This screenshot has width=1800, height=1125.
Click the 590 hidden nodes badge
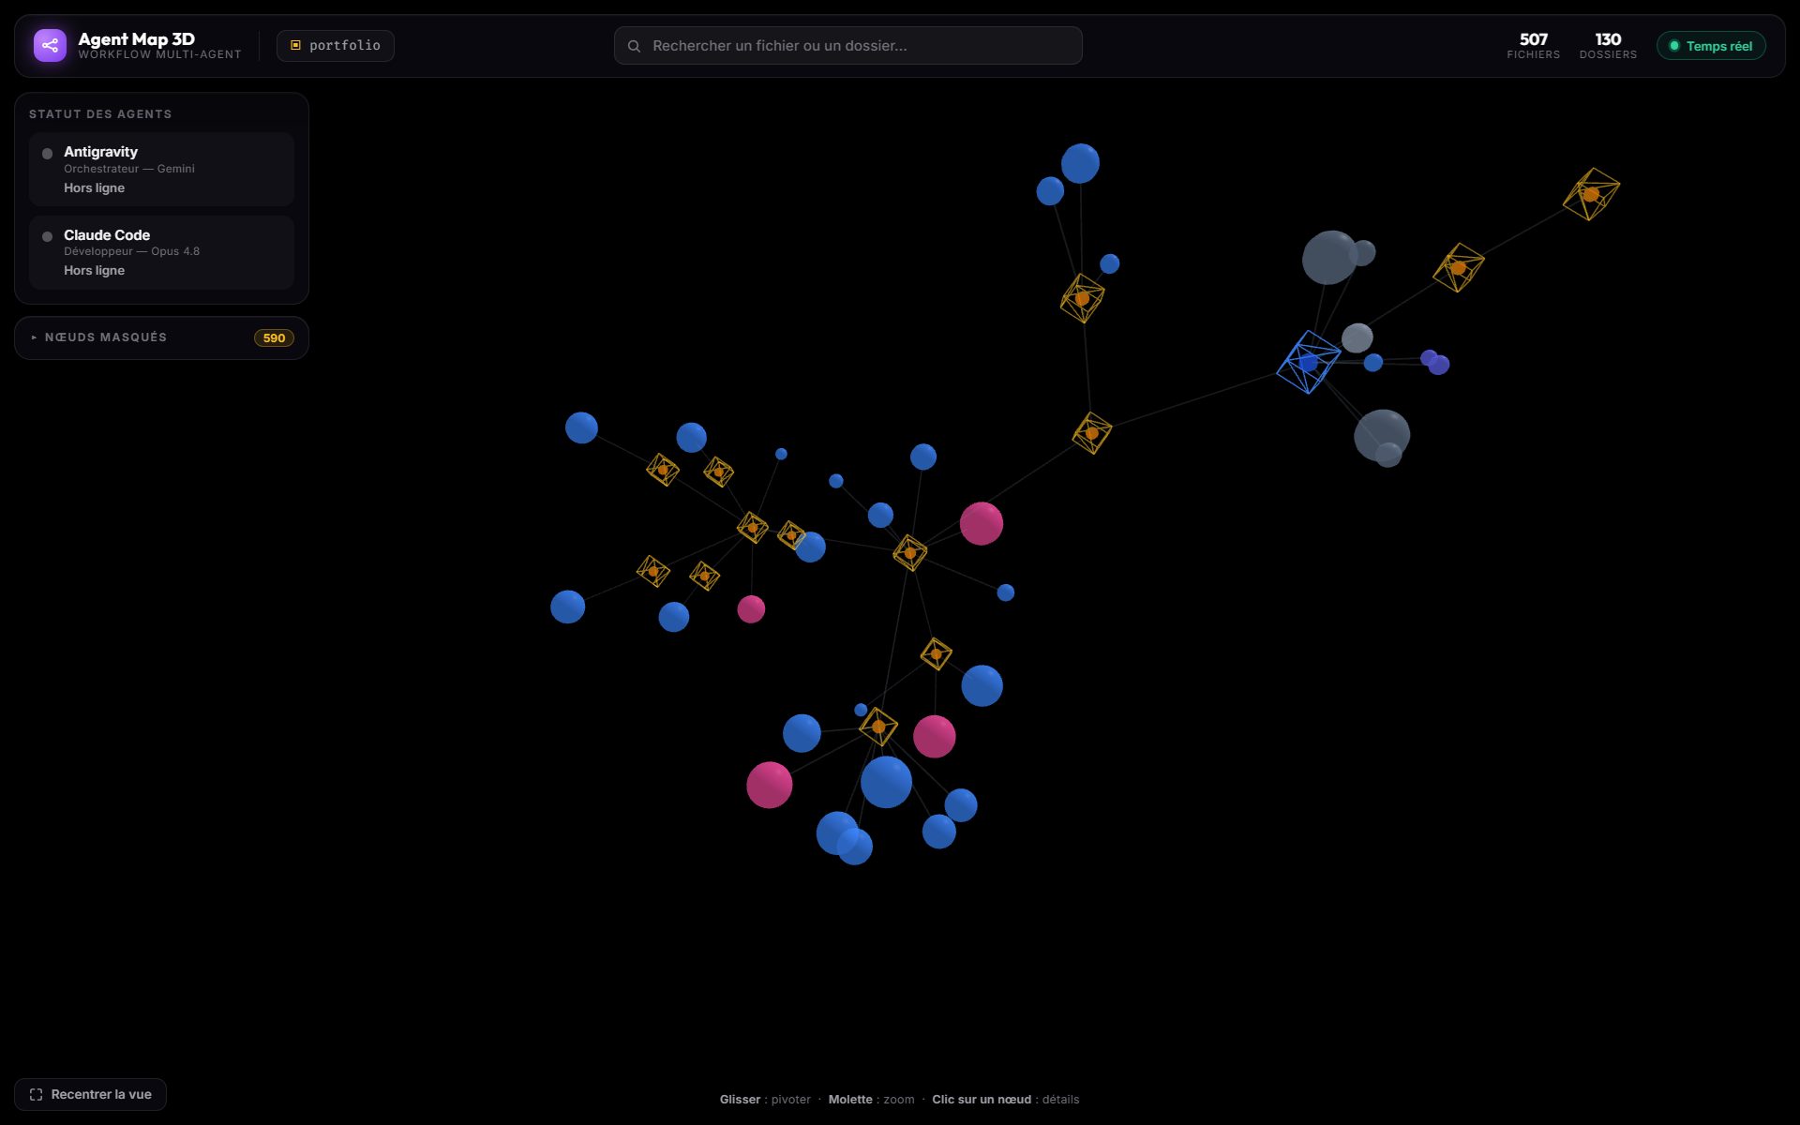pyautogui.click(x=274, y=337)
